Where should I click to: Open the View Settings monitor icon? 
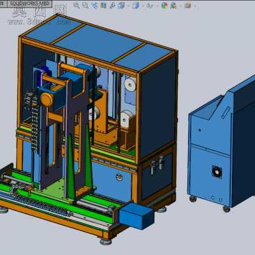tap(187, 5)
